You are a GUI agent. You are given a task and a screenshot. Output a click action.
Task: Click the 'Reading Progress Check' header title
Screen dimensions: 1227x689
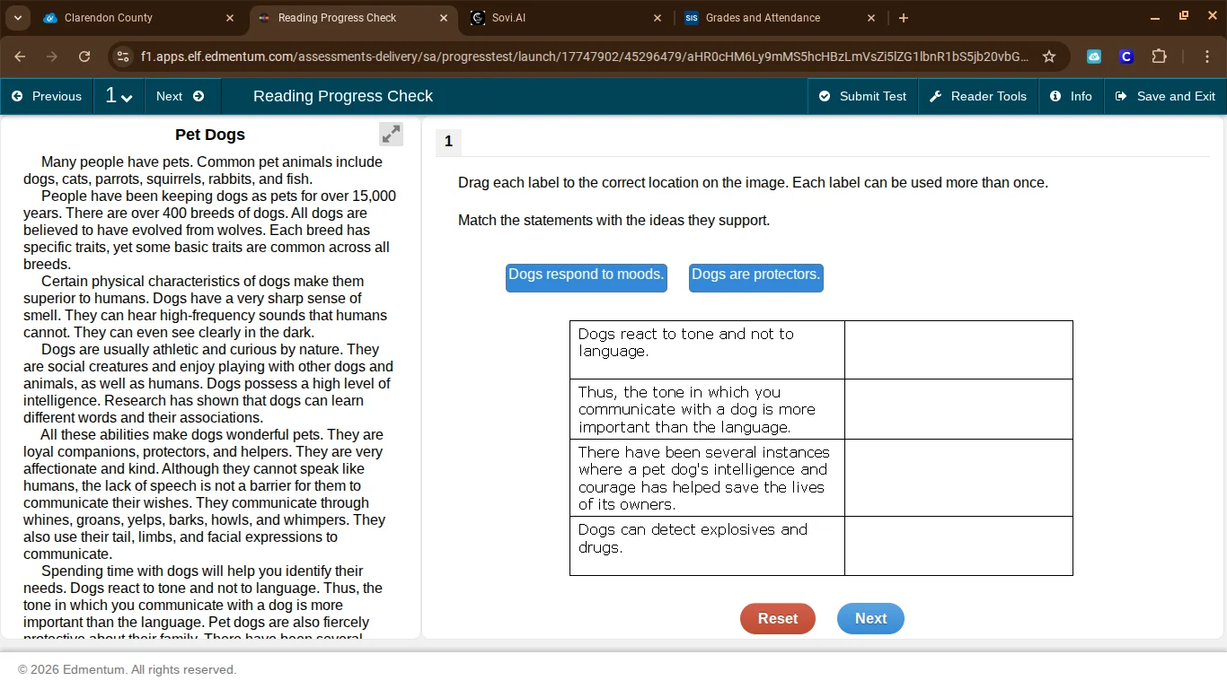343,96
